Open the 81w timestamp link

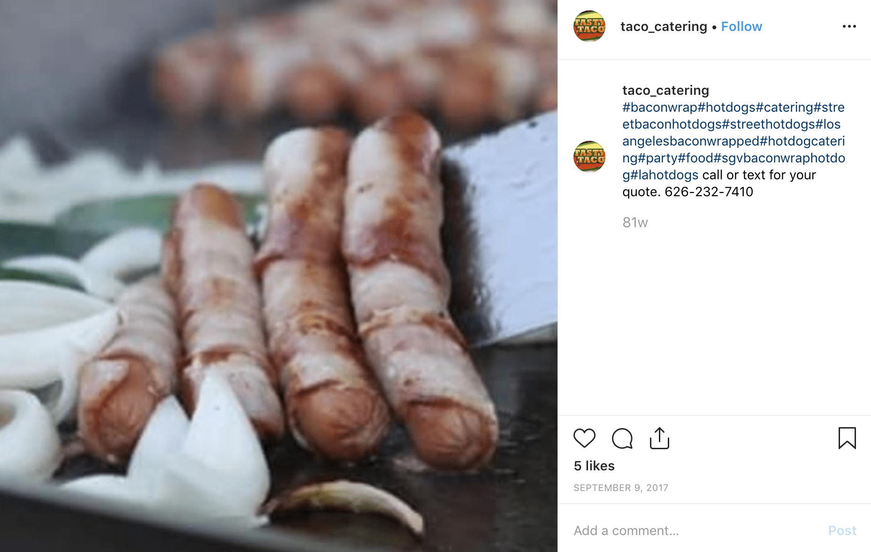point(635,222)
